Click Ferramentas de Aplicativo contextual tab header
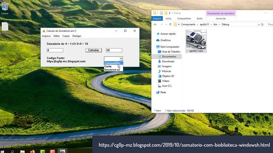The image size is (273, 153). [x=221, y=13]
